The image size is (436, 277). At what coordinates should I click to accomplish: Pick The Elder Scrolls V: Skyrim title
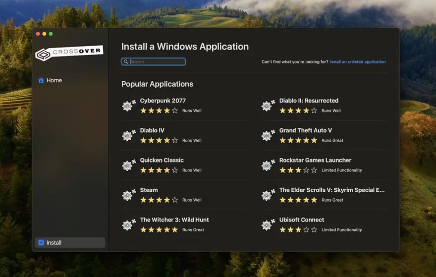[x=332, y=190]
